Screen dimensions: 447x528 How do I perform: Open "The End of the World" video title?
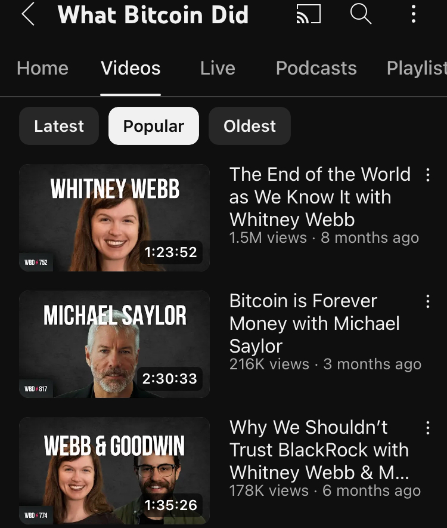tap(319, 197)
